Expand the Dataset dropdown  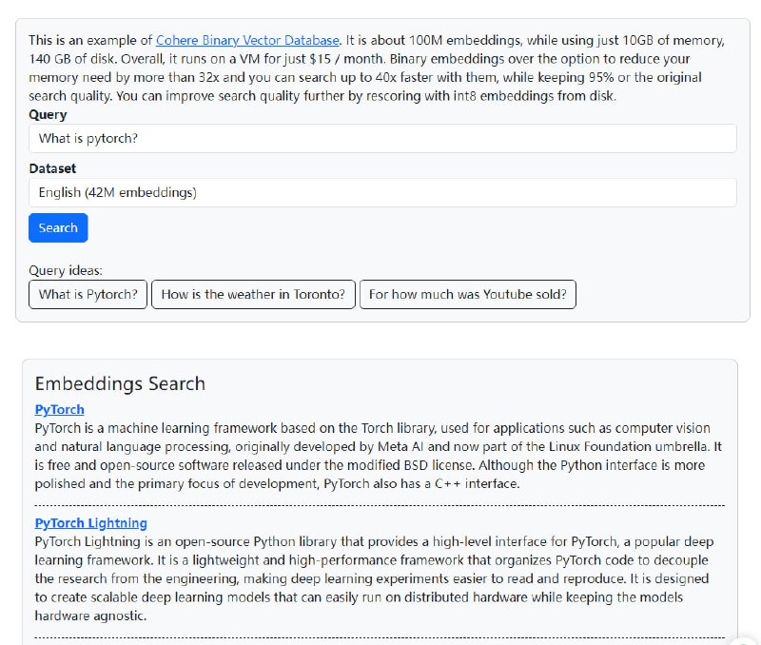[382, 192]
